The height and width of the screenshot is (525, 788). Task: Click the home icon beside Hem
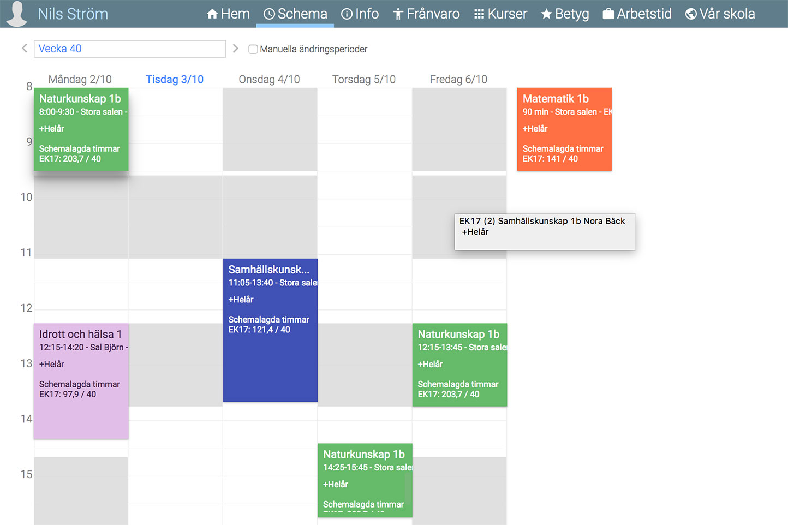(x=212, y=14)
